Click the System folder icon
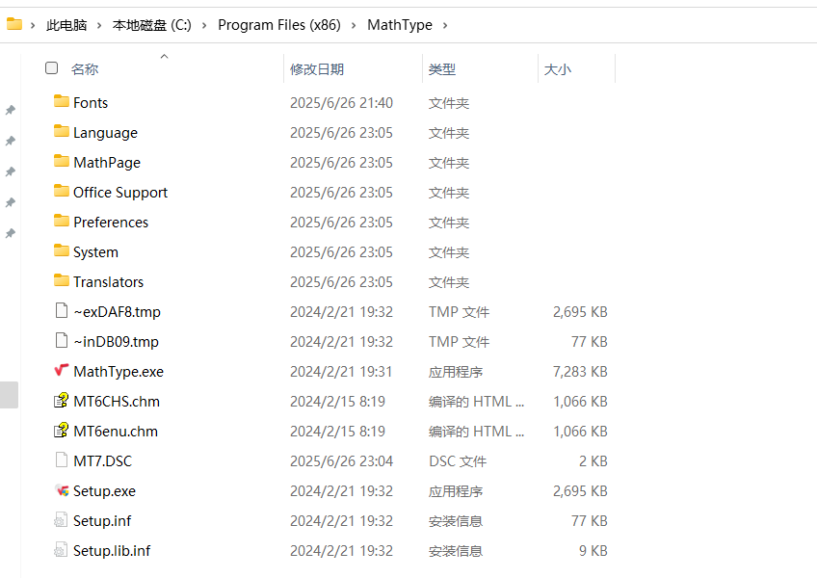 click(62, 250)
